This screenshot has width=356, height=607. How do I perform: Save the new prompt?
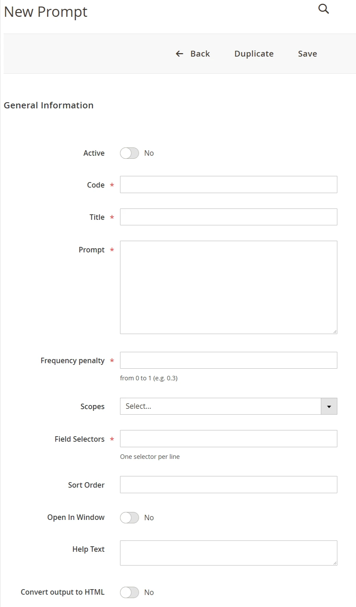(x=307, y=54)
